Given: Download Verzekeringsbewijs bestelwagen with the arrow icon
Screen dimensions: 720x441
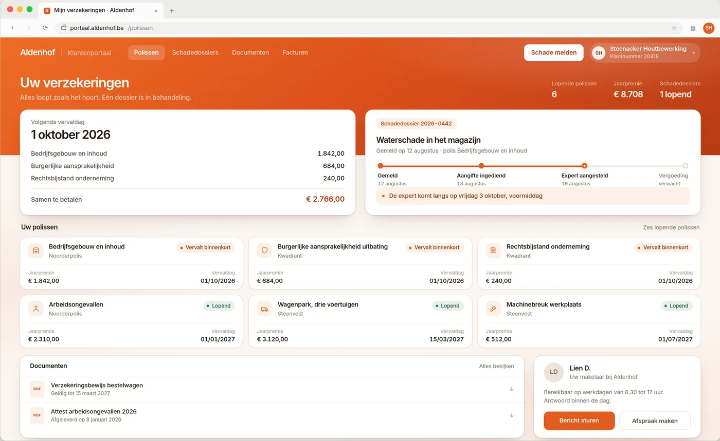Looking at the screenshot, I should (x=512, y=389).
